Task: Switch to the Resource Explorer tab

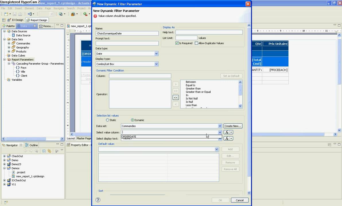Action: pos(46,26)
